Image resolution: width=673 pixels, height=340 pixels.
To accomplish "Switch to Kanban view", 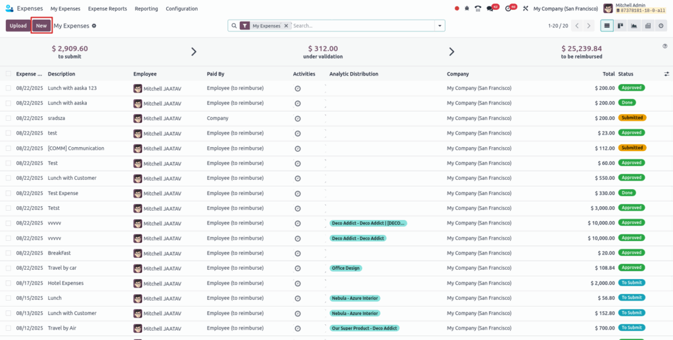I will pyautogui.click(x=620, y=26).
